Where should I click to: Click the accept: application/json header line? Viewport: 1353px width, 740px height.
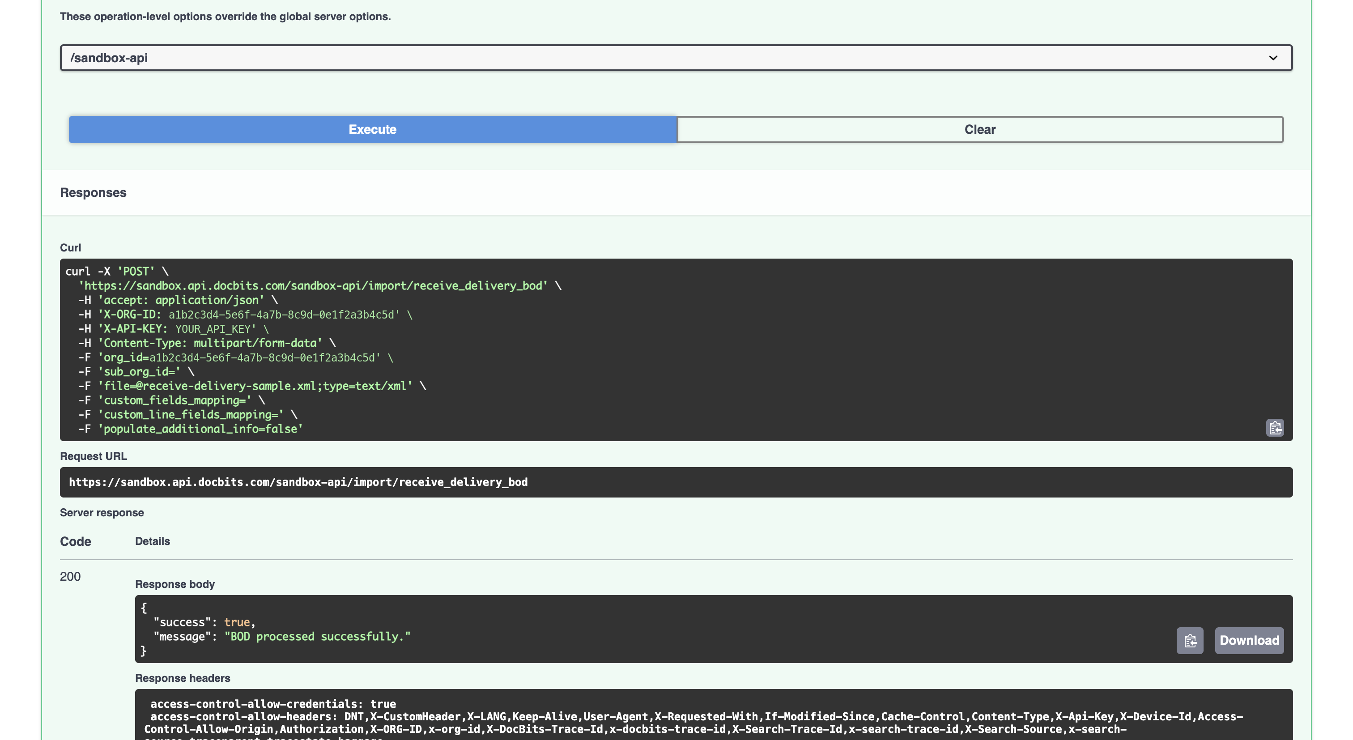click(x=178, y=300)
